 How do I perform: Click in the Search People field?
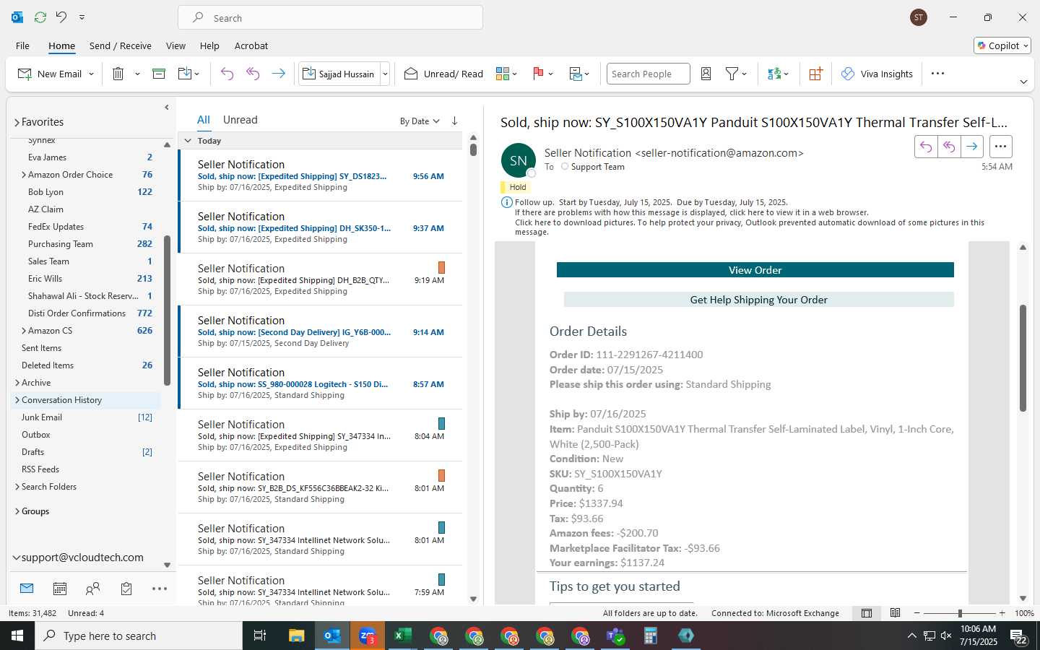point(648,74)
